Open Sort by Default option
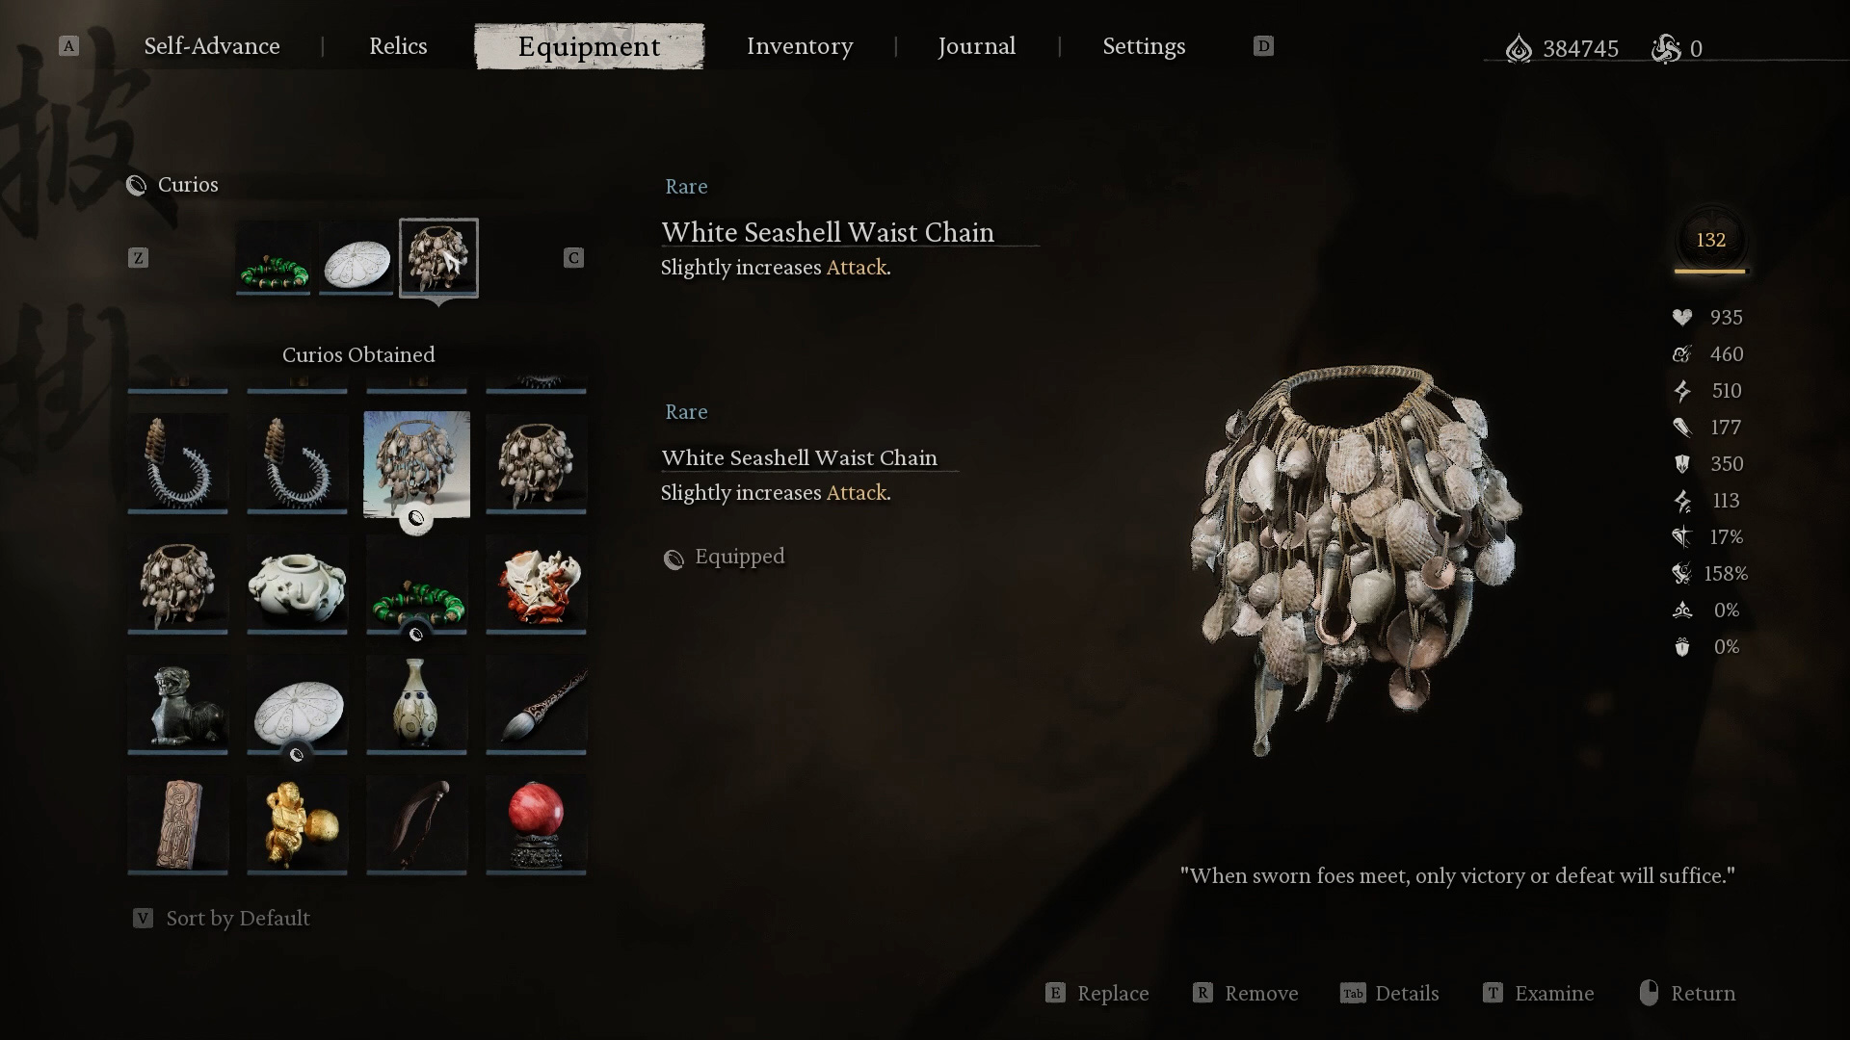The height and width of the screenshot is (1040, 1850). [222, 919]
